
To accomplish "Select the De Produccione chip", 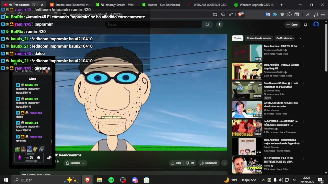I will pyautogui.click(x=285, y=38).
